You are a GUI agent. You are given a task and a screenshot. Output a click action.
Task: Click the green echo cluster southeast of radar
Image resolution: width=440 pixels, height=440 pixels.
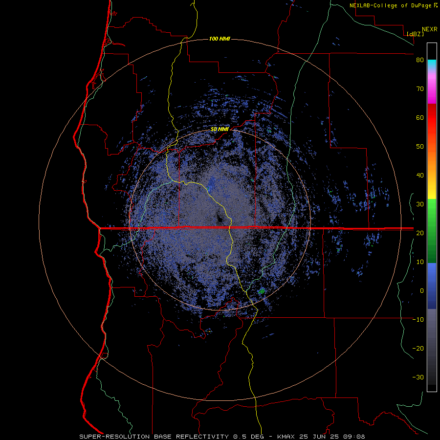(262, 291)
